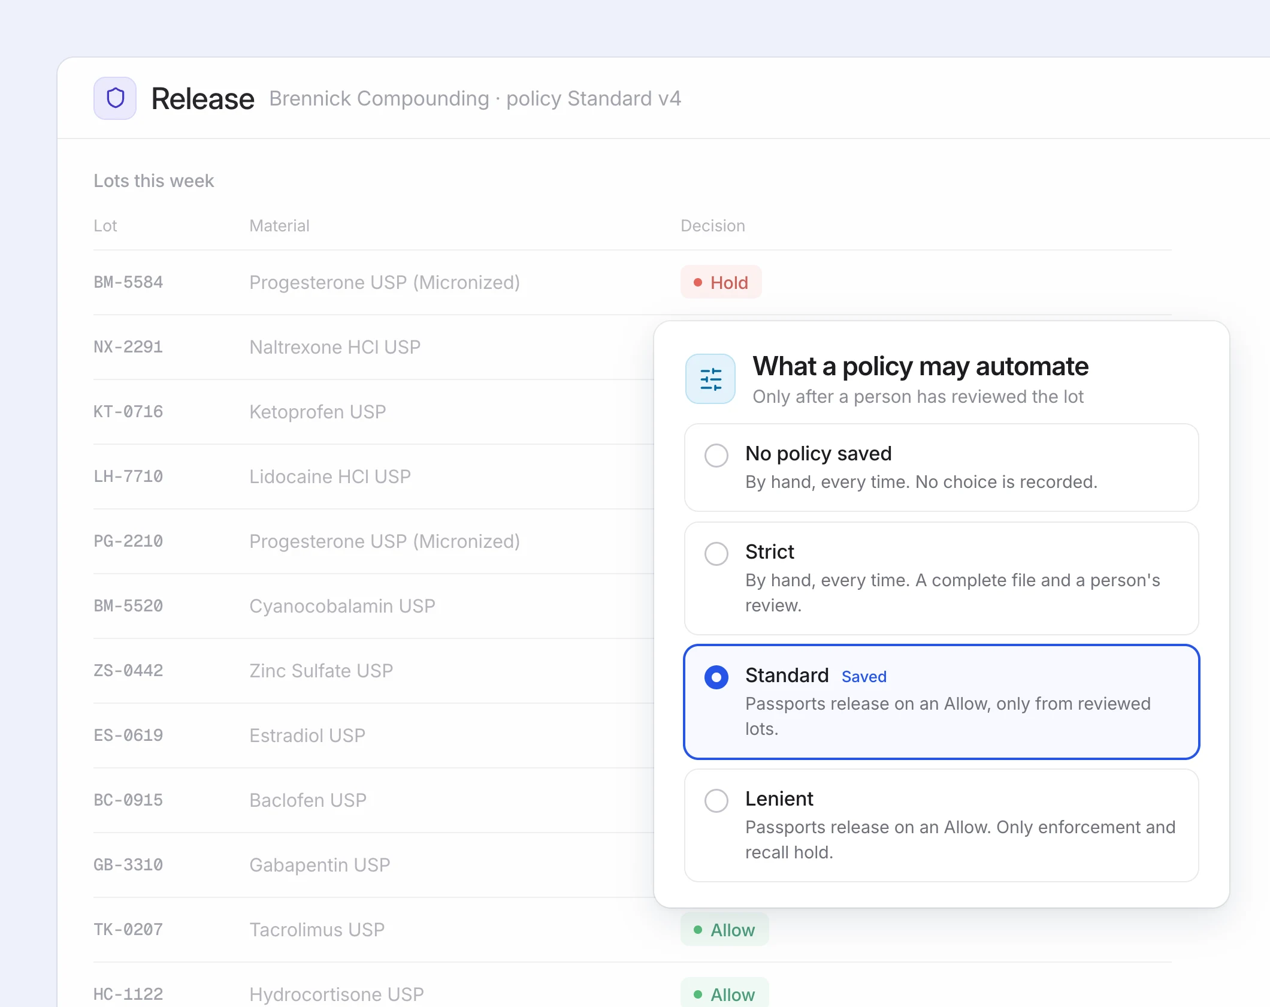Click lot number KT-0716
The image size is (1270, 1007).
tap(129, 412)
